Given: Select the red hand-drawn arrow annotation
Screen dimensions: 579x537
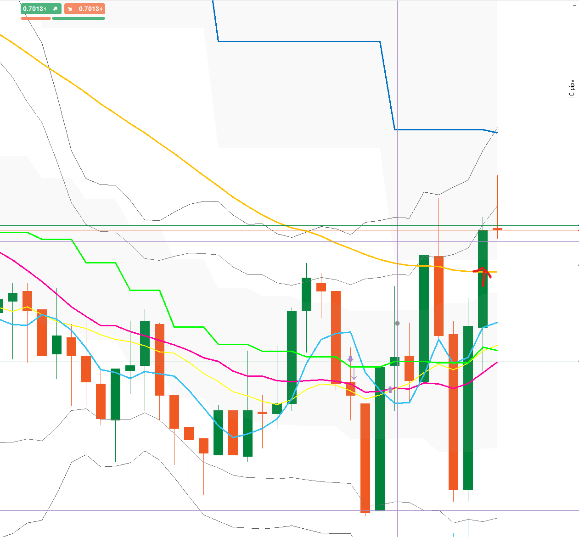Looking at the screenshot, I should [483, 276].
